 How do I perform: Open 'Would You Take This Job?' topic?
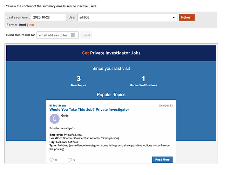pyautogui.click(x=89, y=110)
